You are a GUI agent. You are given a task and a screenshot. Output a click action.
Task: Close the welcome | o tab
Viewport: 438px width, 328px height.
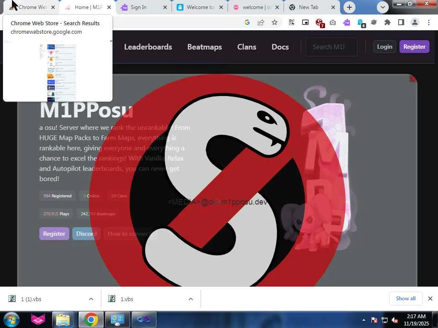tap(277, 7)
